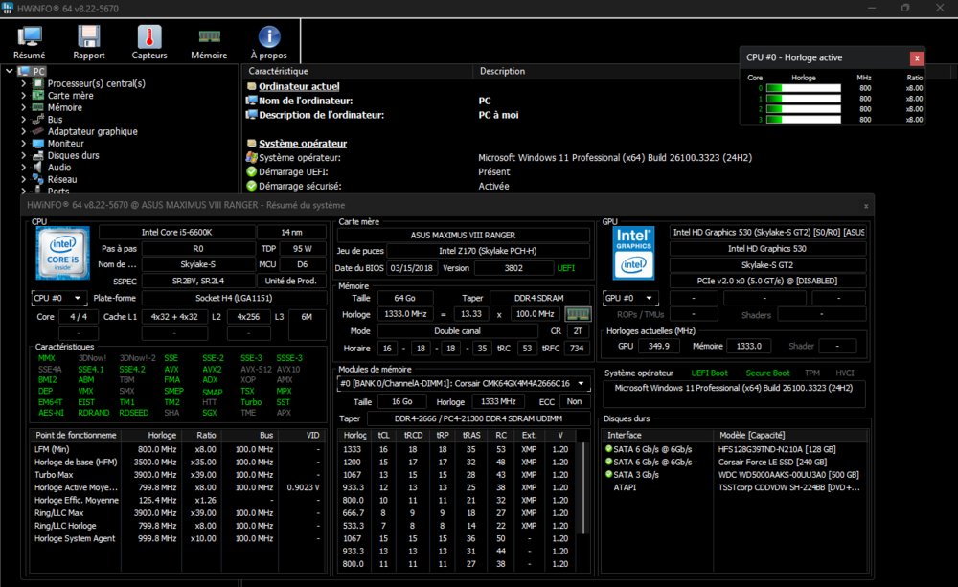Screen dimensions: 958x587
Task: Open the Résumé summary toolbar icon
Action: tap(29, 38)
